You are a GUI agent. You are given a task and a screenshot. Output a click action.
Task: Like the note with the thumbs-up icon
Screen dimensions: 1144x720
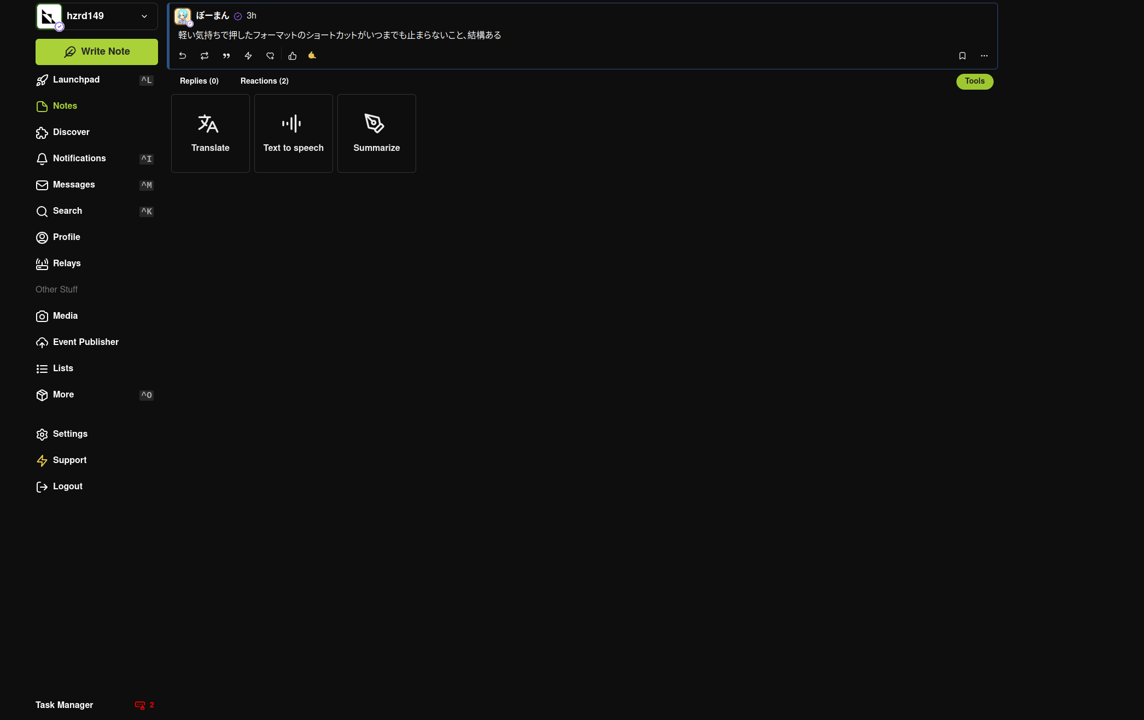point(293,56)
